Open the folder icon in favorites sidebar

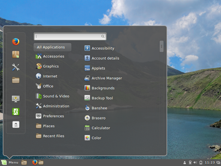16,80
